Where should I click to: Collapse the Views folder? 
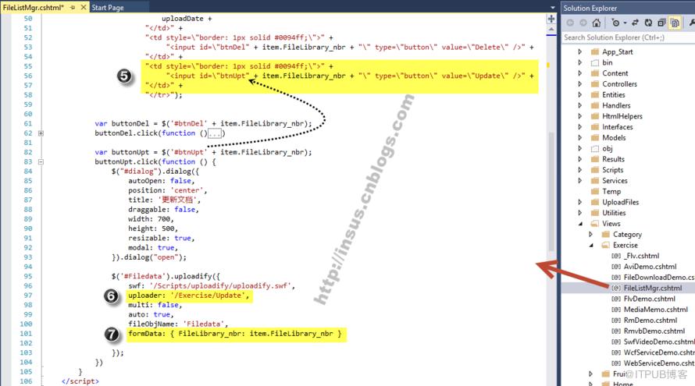coord(580,224)
